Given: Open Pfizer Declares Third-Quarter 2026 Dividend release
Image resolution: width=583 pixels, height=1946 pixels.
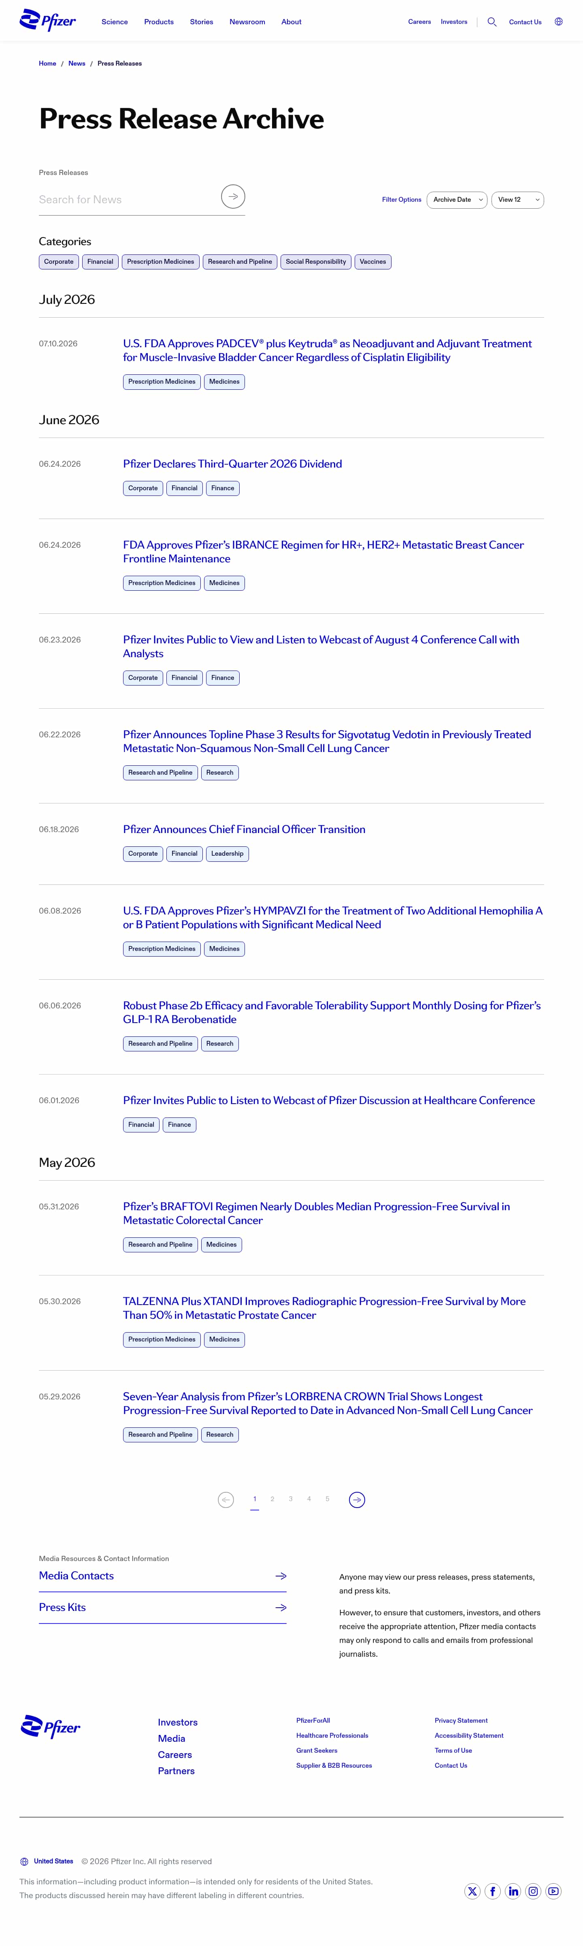Looking at the screenshot, I should tap(233, 464).
